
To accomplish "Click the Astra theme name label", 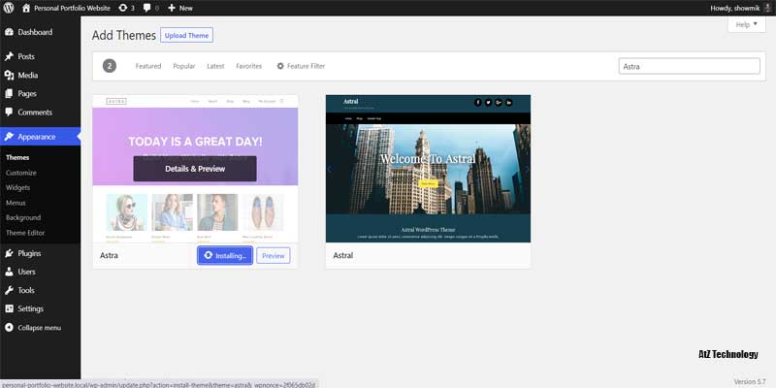I will coord(109,256).
